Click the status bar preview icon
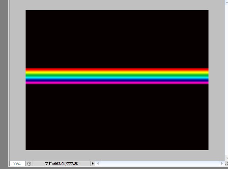The height and width of the screenshot is (169, 228). pos(29,164)
